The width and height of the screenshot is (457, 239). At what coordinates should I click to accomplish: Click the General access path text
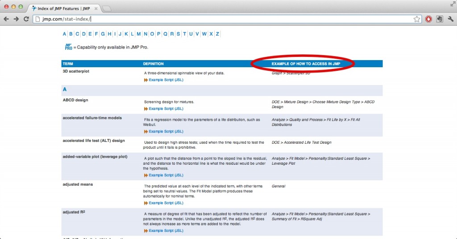[278, 186]
